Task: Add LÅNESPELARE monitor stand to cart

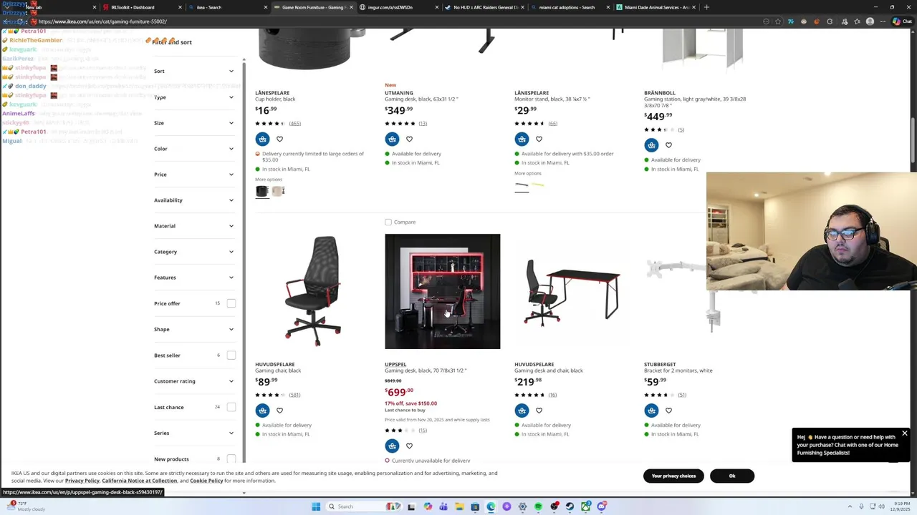Action: (x=522, y=139)
